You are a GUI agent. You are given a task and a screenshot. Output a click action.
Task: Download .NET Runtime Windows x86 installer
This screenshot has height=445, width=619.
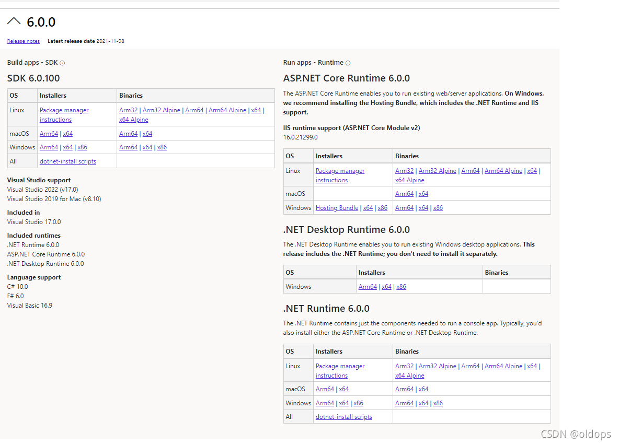tap(359, 403)
